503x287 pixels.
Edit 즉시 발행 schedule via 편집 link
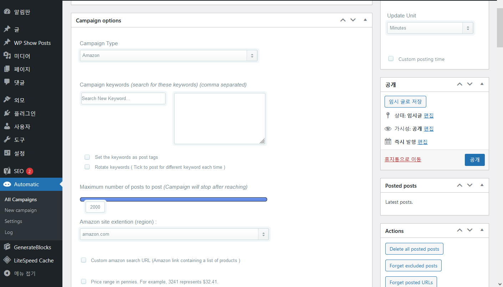click(x=423, y=142)
